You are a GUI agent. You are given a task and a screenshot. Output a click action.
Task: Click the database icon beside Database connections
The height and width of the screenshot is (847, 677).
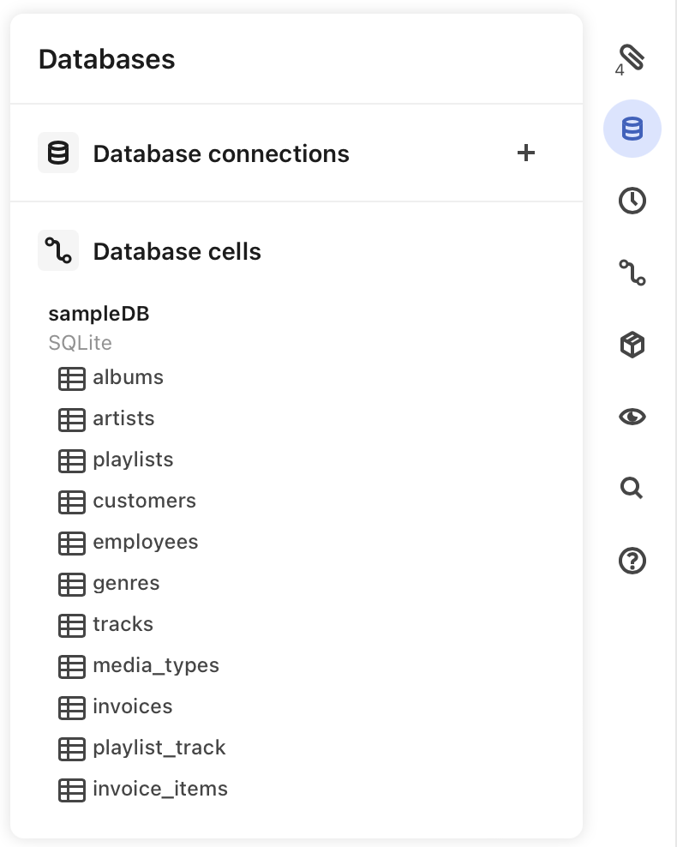tap(57, 153)
